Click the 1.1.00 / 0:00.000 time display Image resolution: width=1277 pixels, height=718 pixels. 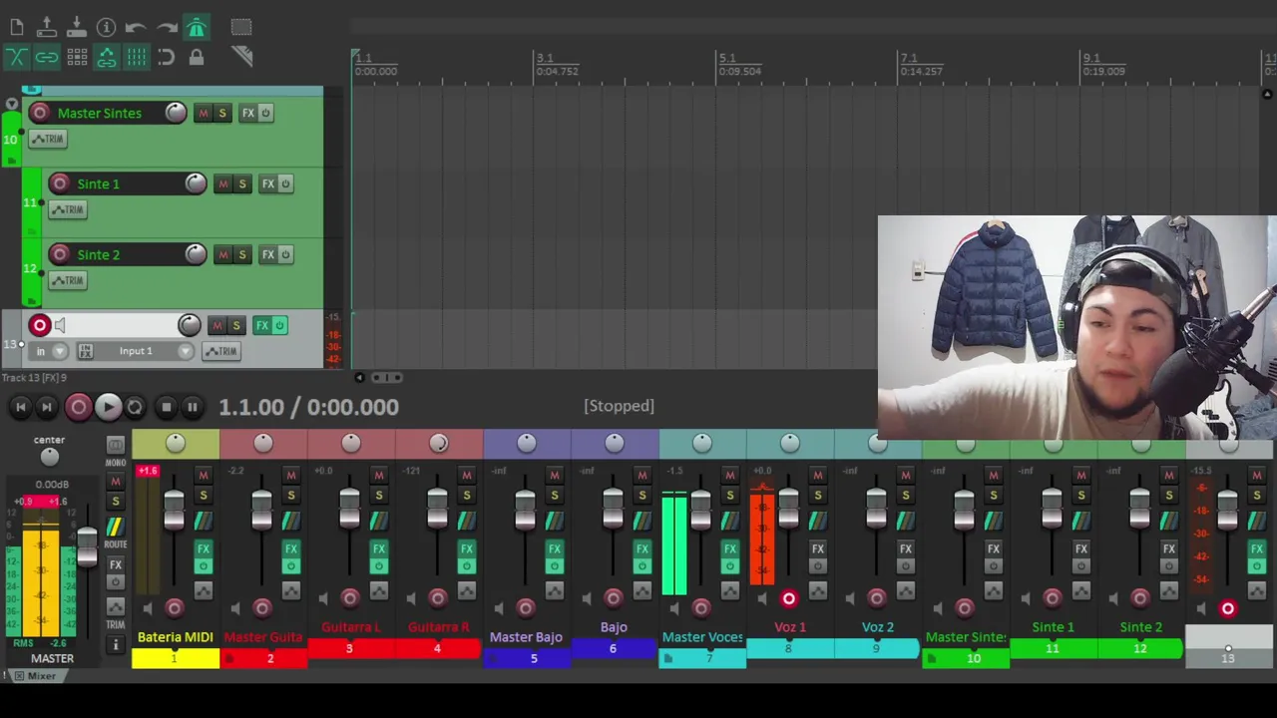click(308, 407)
